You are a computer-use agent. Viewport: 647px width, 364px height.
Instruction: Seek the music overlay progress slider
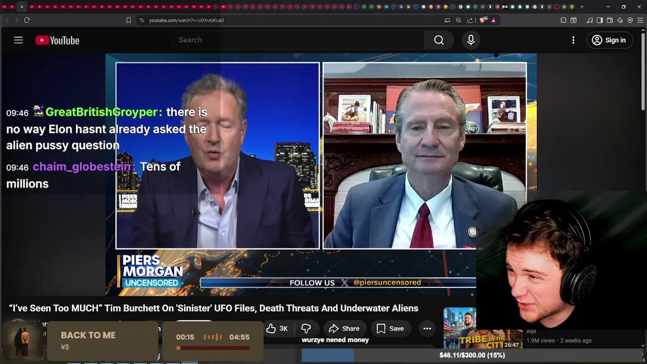tap(214, 348)
